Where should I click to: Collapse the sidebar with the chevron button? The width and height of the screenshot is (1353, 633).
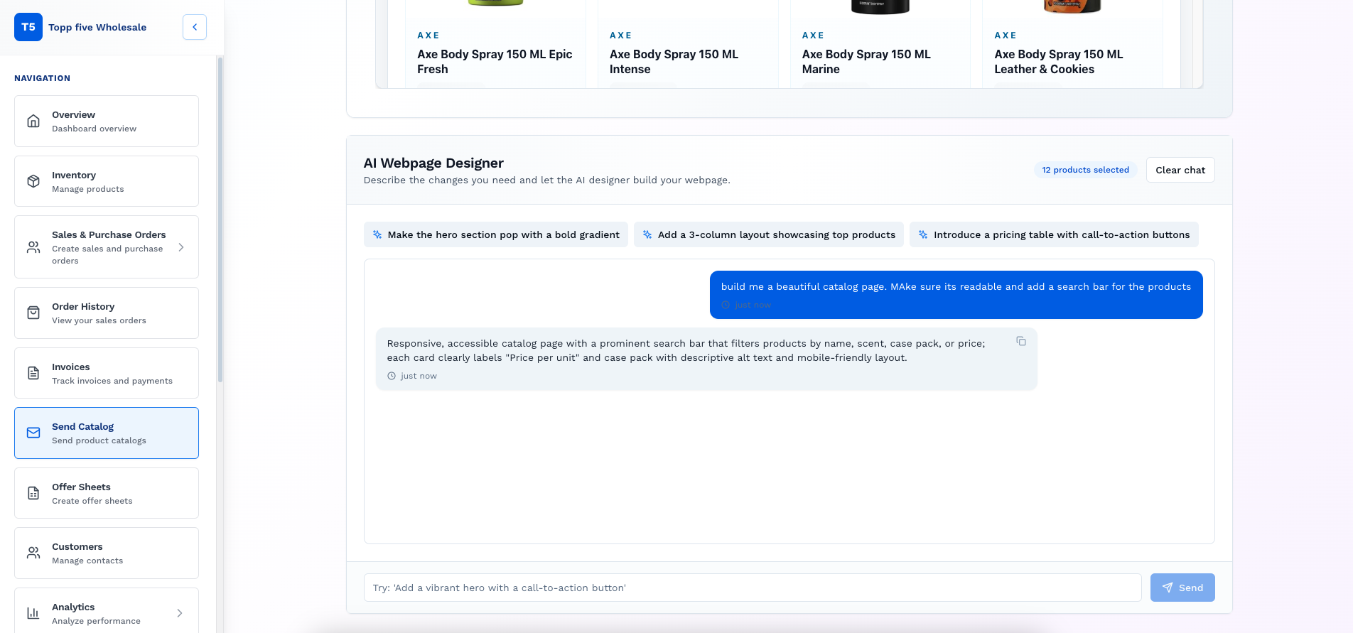coord(195,27)
